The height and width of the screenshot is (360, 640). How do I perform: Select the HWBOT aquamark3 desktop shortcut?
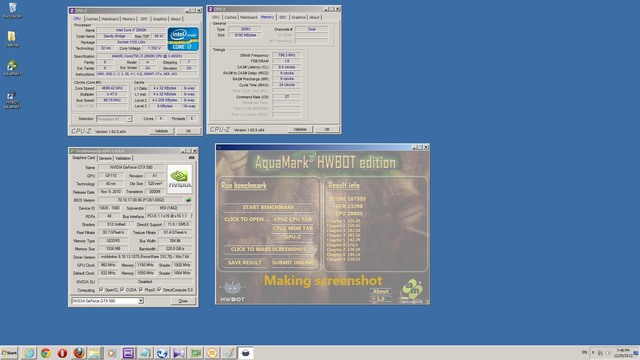point(12,99)
